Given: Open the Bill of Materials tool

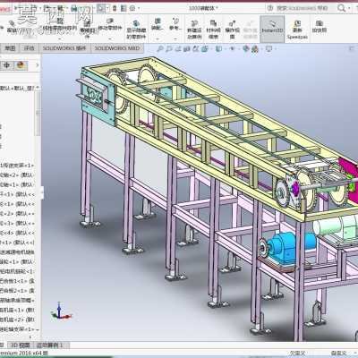Looking at the screenshot, I should coord(213,30).
